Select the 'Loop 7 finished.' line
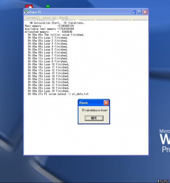 coord(48,56)
